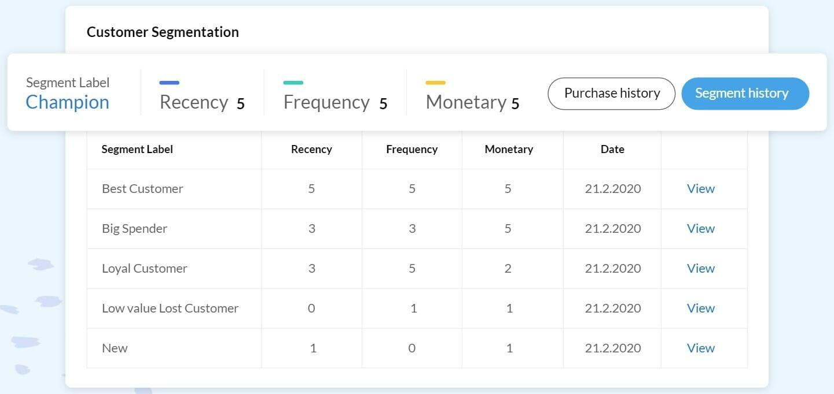The width and height of the screenshot is (834, 394).
Task: Click the Date column header
Action: click(x=612, y=149)
